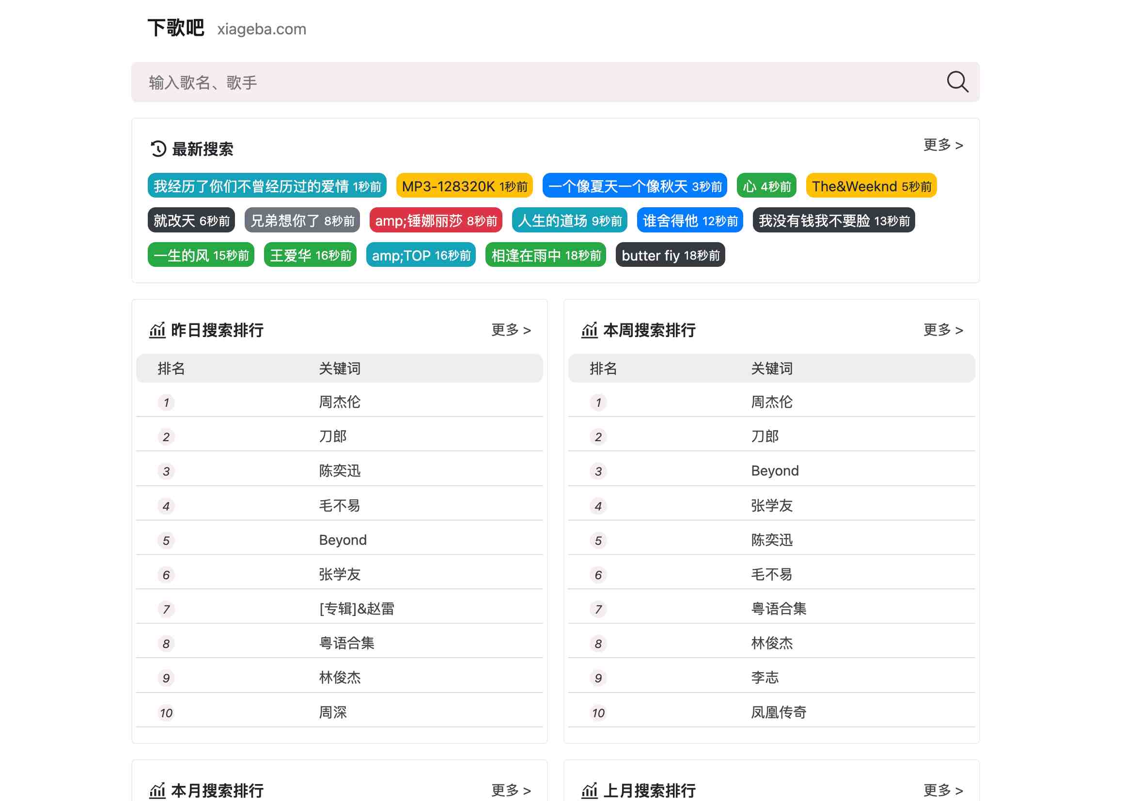Open 更多 for 昨日搜索排行
Viewport: 1124px width, 801px height.
point(511,329)
